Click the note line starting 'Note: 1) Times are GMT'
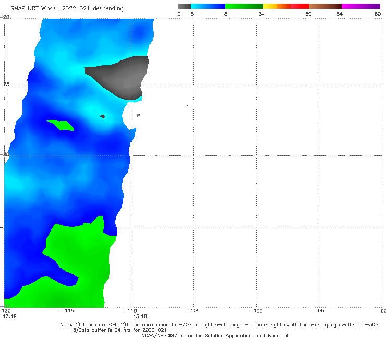386x339 pixels. tap(219, 325)
